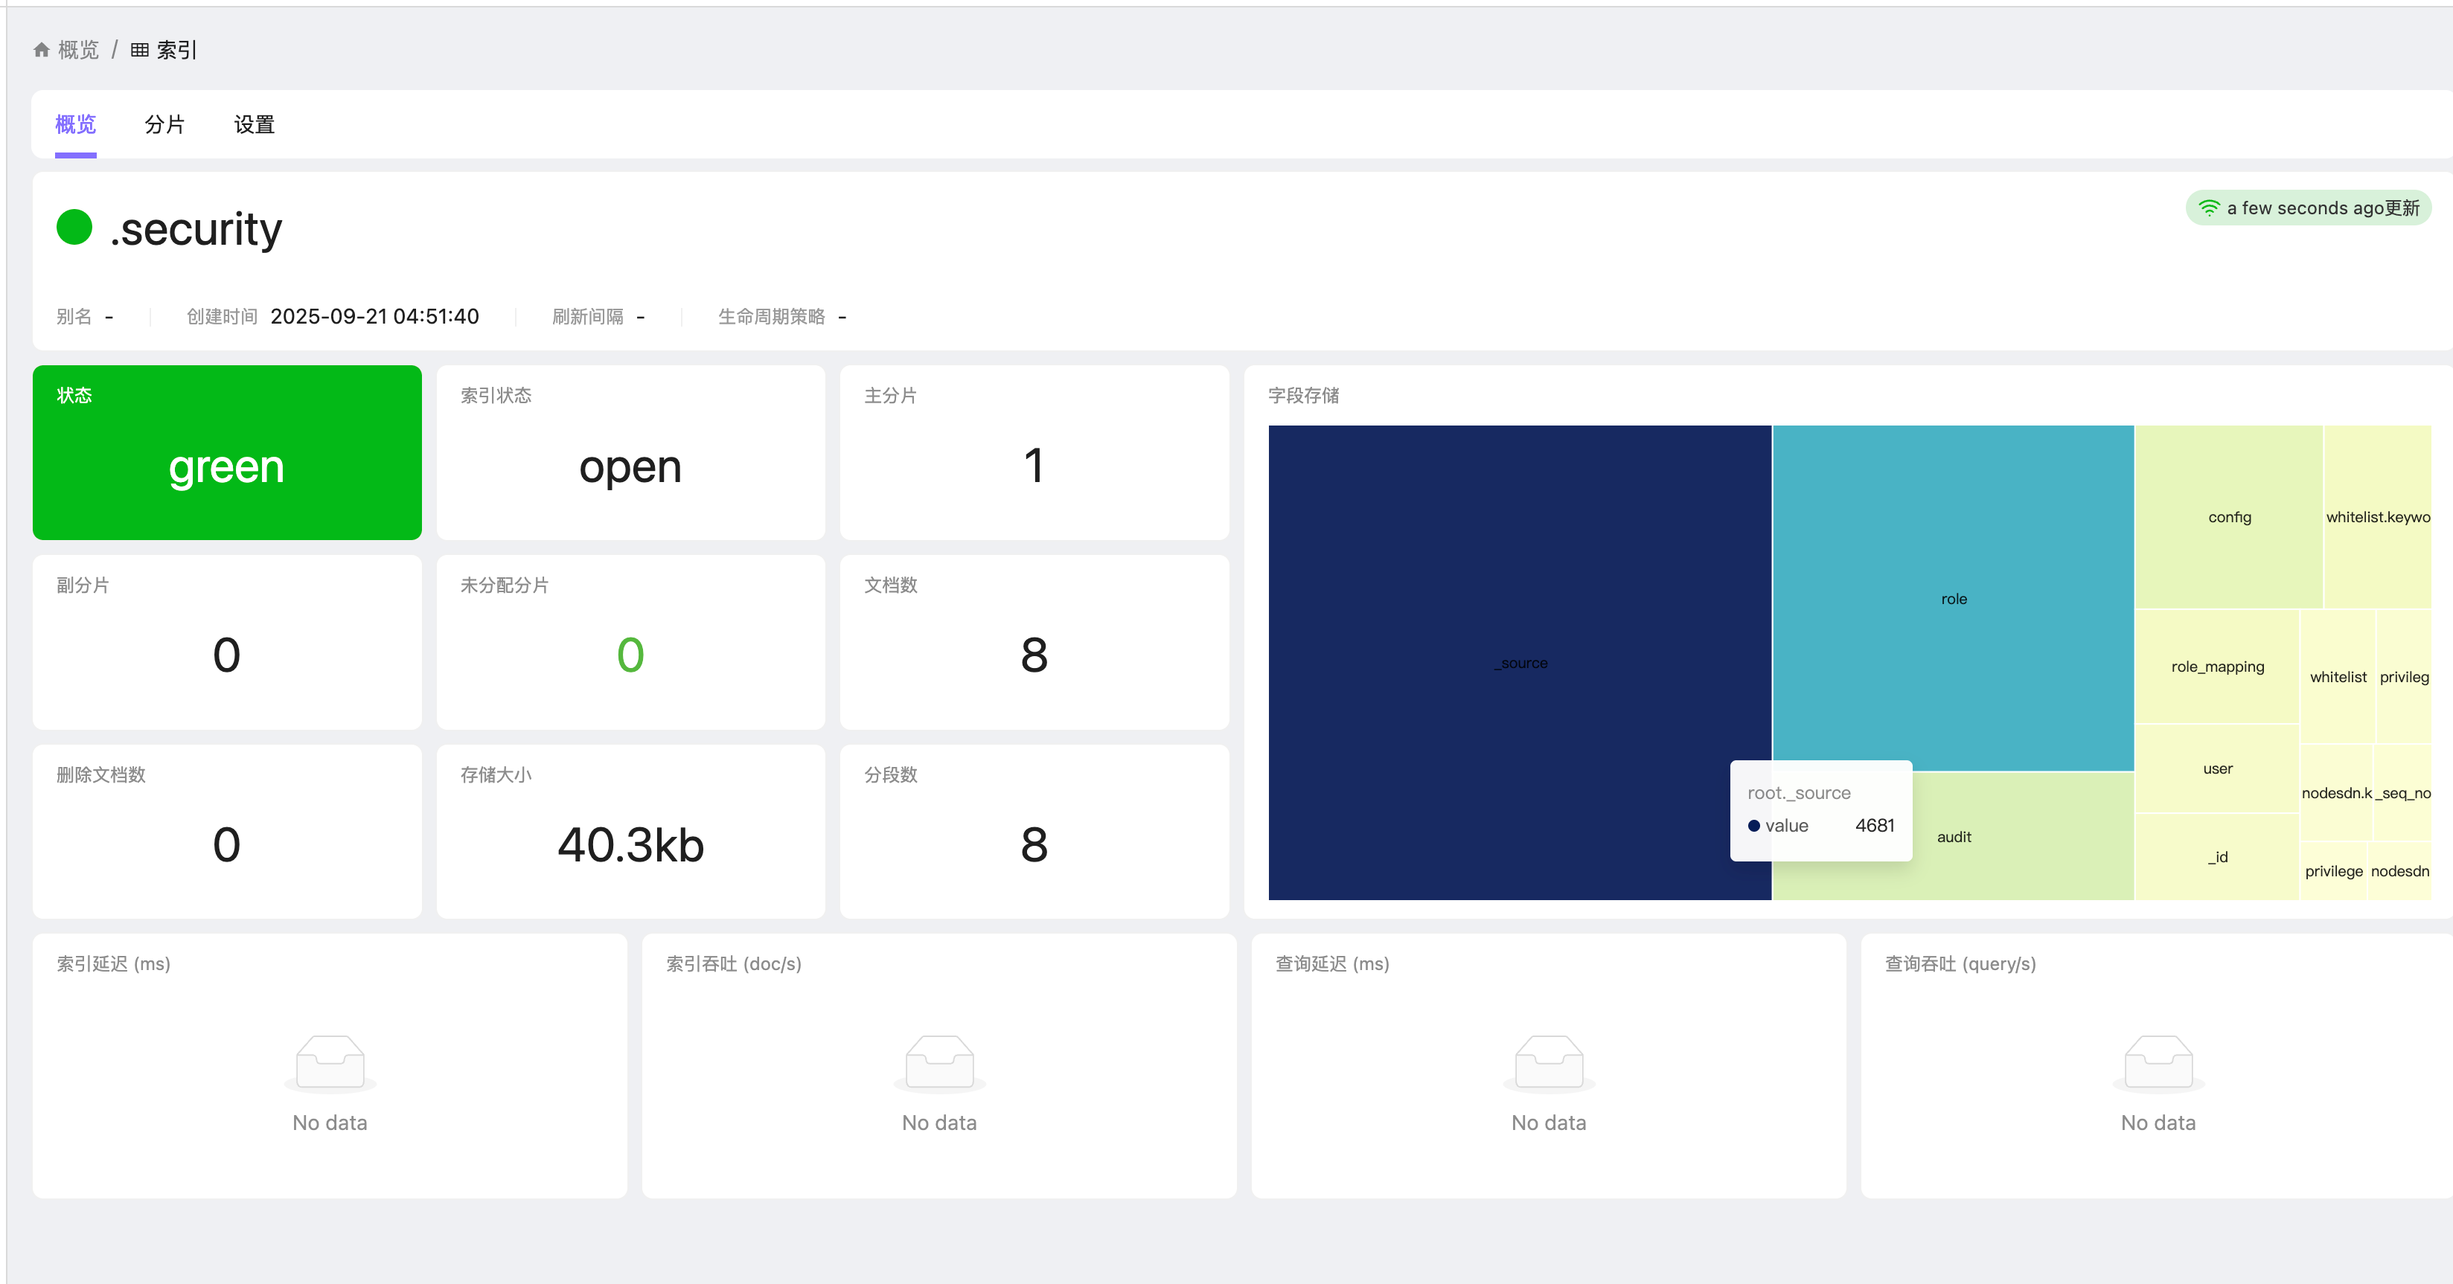Click the empty inbox icon under 索引吞吐
The width and height of the screenshot is (2453, 1284).
point(939,1062)
